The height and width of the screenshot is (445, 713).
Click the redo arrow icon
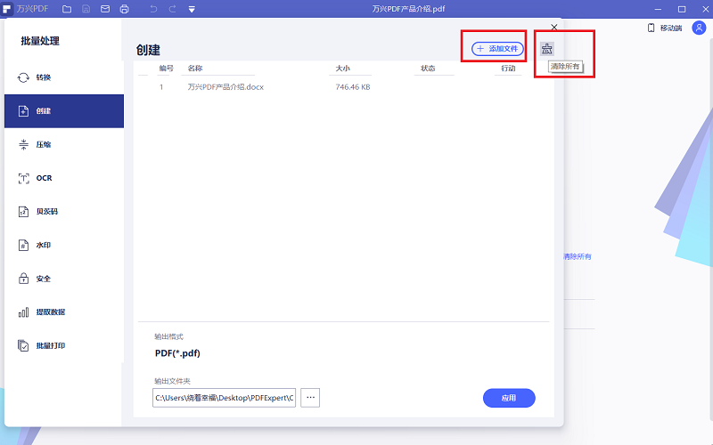pyautogui.click(x=173, y=9)
